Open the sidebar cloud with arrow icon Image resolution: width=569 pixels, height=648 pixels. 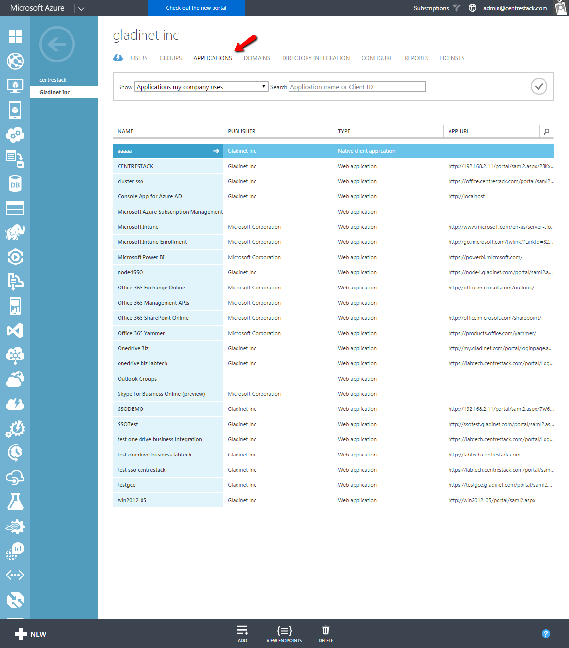click(15, 380)
